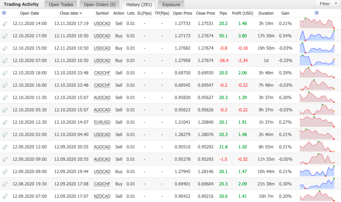
Task: Click the help icon above the mini charts
Action: coord(317,13)
